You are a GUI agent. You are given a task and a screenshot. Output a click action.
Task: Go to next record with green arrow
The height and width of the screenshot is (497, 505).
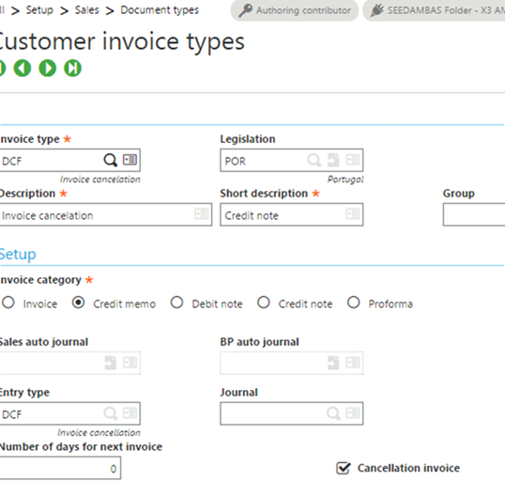coord(47,68)
